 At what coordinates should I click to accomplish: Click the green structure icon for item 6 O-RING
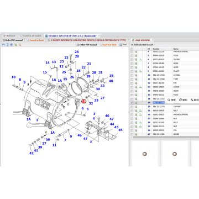140,60
